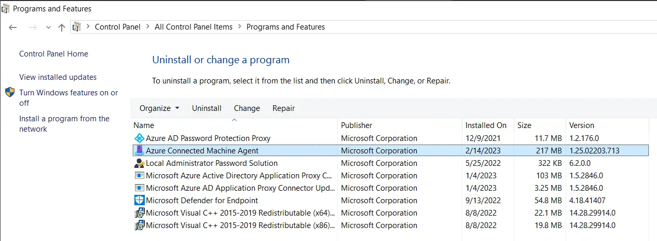Click the Visual C++ 2015-2019 x86 installer icon

point(139,225)
